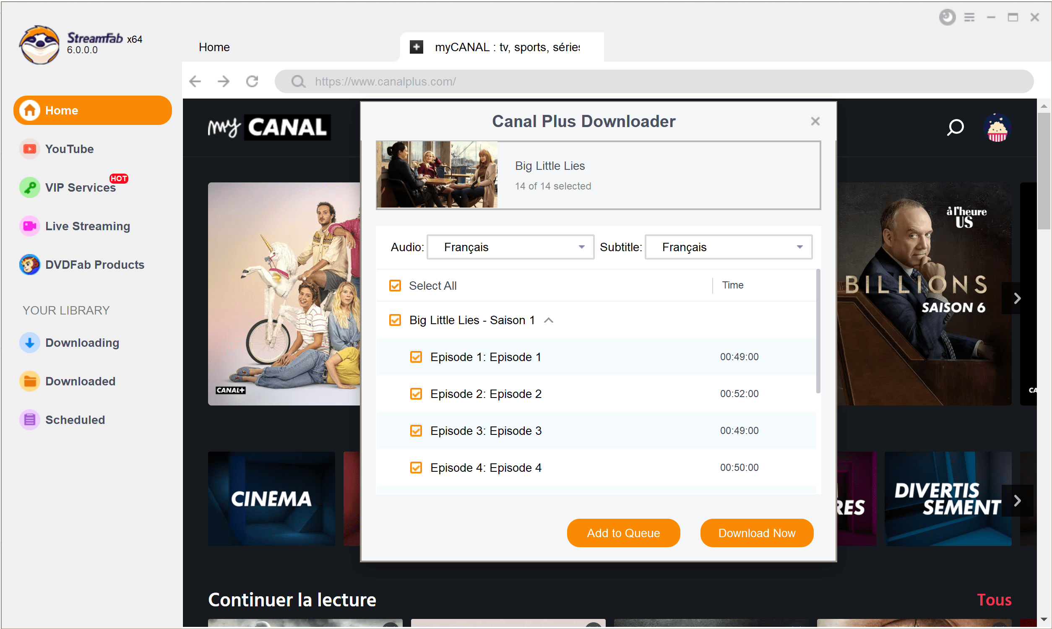Open the Scheduled list icon
This screenshot has height=629, width=1052.
[x=30, y=420]
